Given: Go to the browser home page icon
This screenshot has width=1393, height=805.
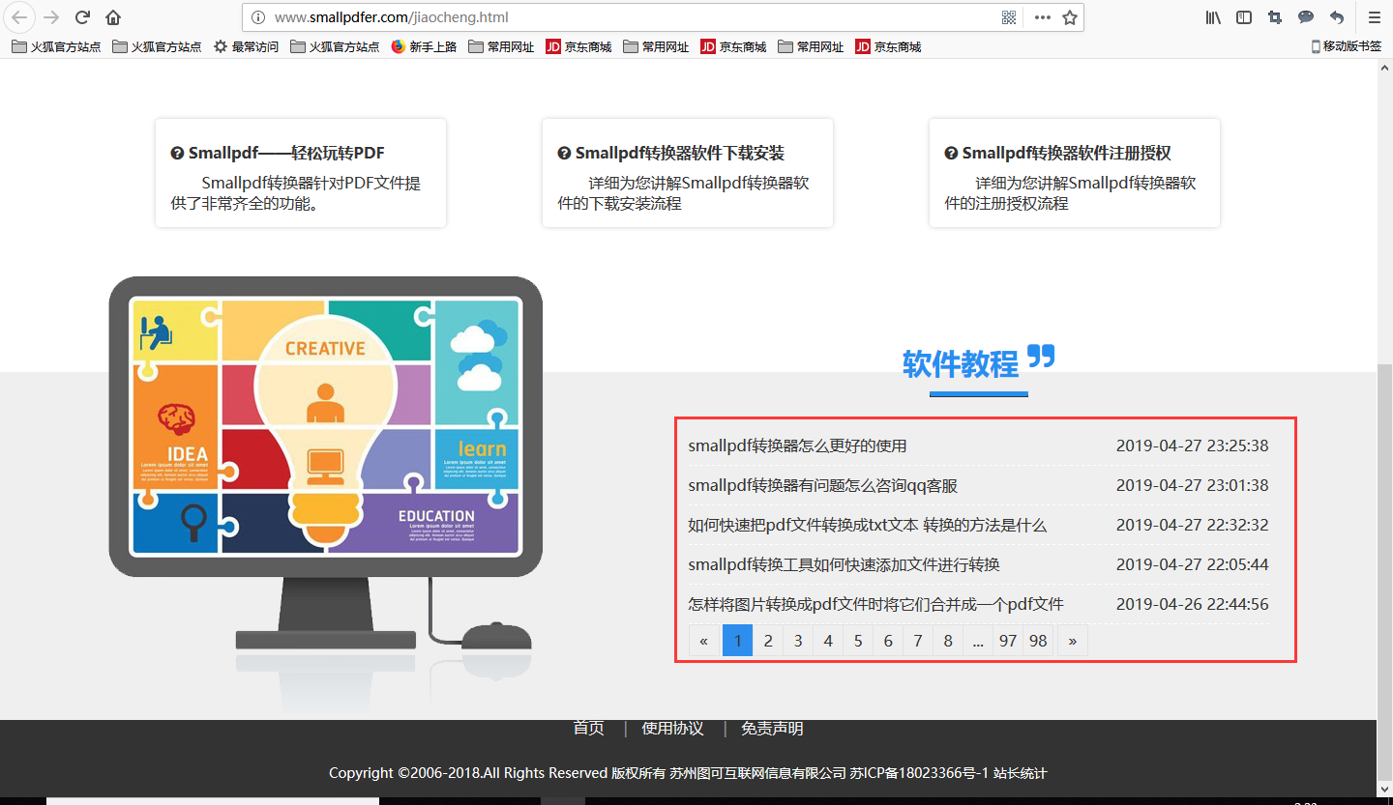Looking at the screenshot, I should [113, 17].
